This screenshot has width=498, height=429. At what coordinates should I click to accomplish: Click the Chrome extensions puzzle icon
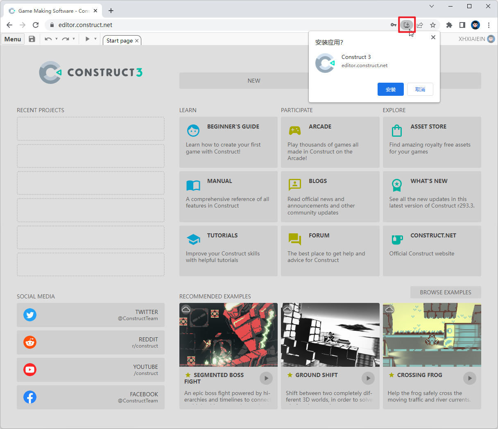(x=448, y=25)
